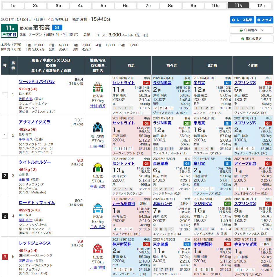
Task: Open jockey 丹内 祐次 page
Action: (x=98, y=227)
